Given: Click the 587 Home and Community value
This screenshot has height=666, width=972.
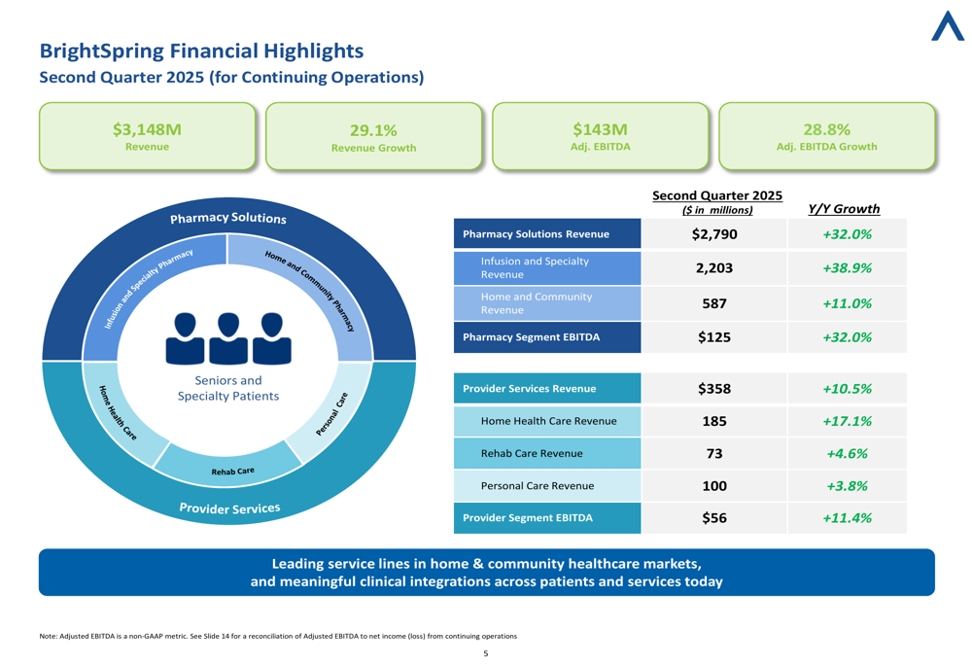Looking at the screenshot, I should click(x=714, y=303).
